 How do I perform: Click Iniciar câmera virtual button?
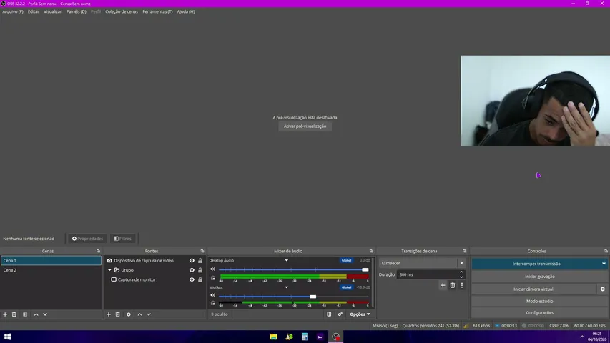pyautogui.click(x=533, y=289)
